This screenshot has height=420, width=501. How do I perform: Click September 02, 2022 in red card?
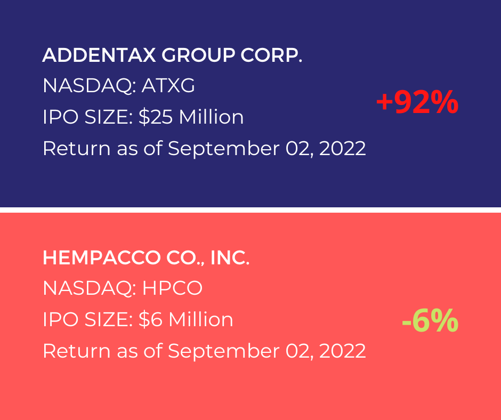point(267,351)
